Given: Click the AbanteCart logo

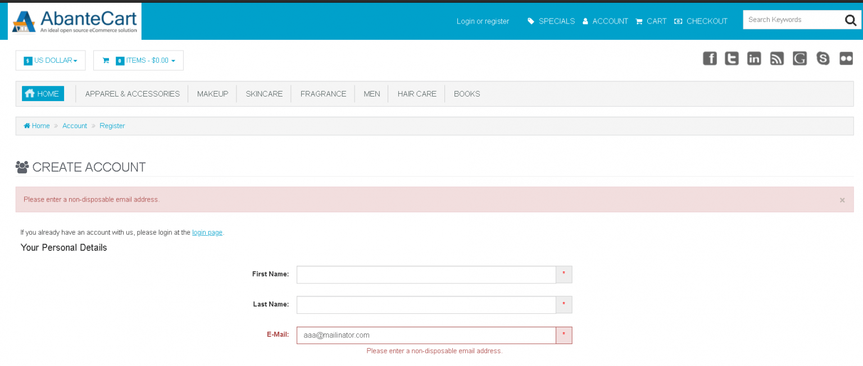Looking at the screenshot, I should pos(75,21).
